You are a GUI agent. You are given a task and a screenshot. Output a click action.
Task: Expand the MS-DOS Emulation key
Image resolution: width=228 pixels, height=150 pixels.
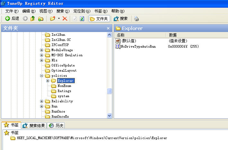pyautogui.click(x=42, y=55)
